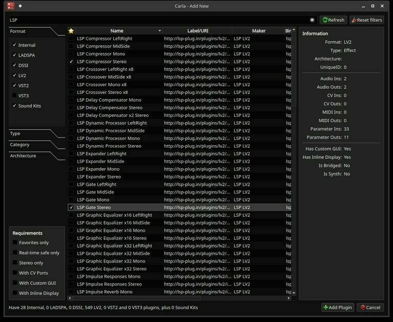The height and width of the screenshot is (322, 393).
Task: Click the favorites star column header
Action: (x=71, y=31)
